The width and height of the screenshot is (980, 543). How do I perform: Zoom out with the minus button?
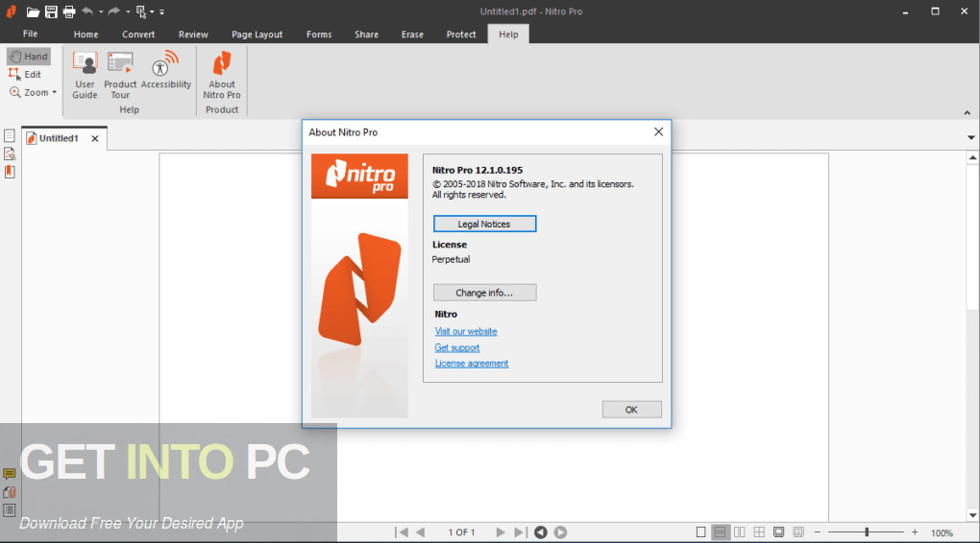click(817, 532)
